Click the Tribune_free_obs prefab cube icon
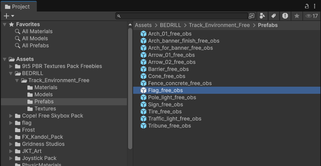 tap(143, 126)
